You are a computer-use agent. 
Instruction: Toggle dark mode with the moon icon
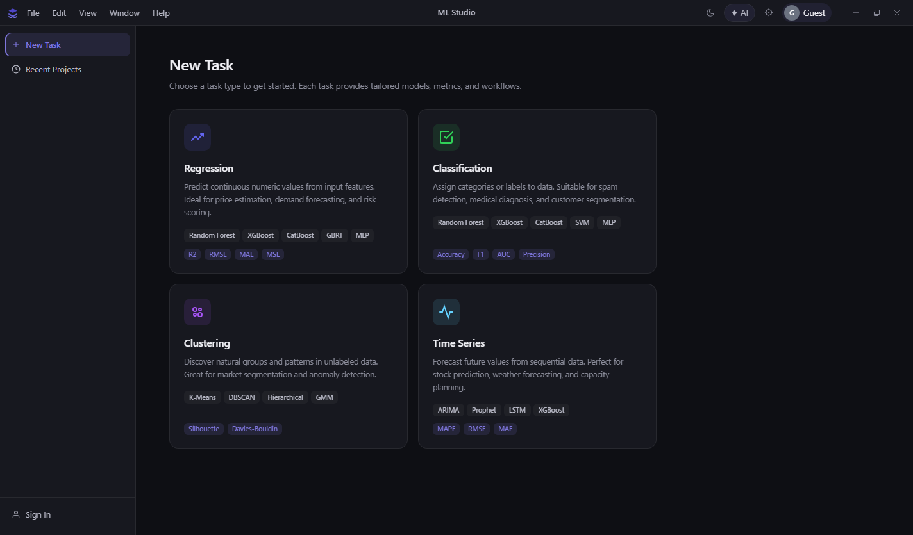click(710, 13)
